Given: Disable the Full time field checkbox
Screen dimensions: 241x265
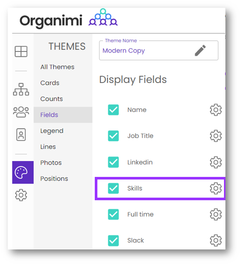Looking at the screenshot, I should coord(114,214).
